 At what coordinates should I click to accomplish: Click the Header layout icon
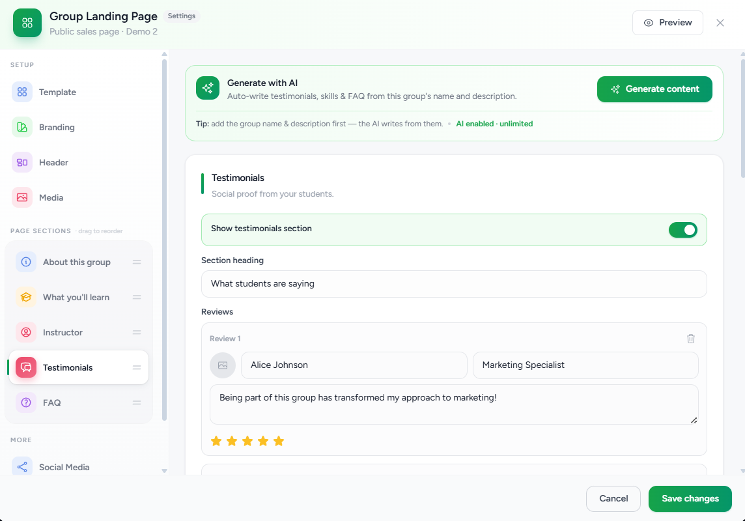pyautogui.click(x=22, y=162)
